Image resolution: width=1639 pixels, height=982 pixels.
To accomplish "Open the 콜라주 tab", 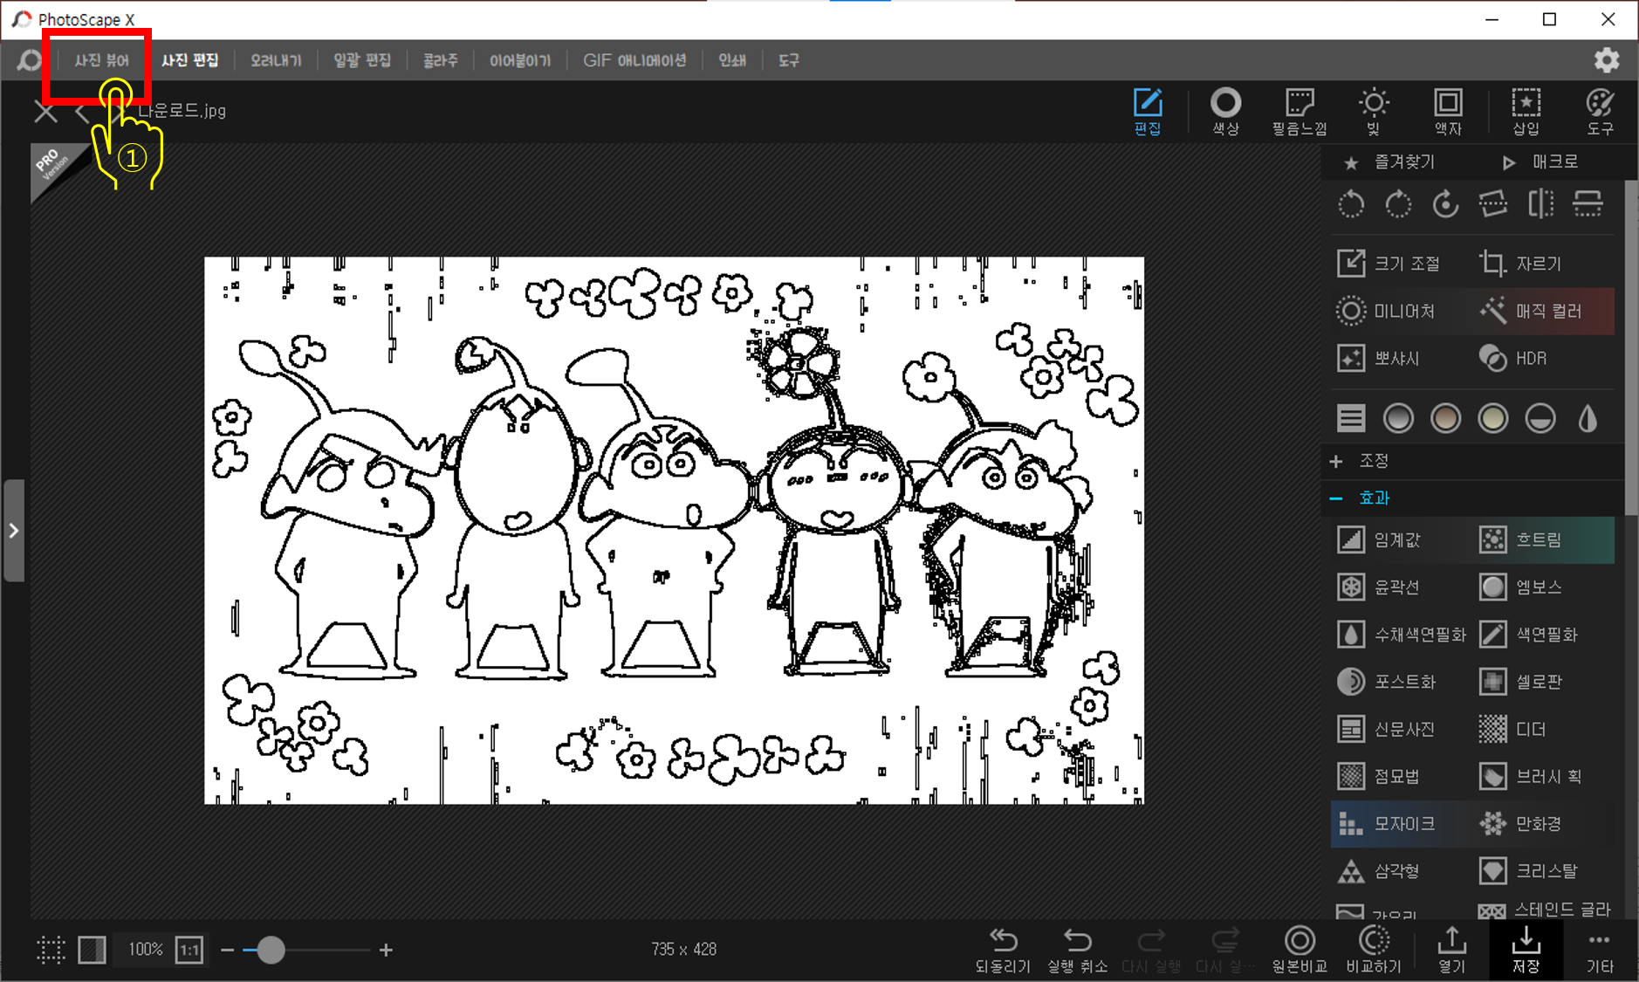I will click(x=440, y=60).
